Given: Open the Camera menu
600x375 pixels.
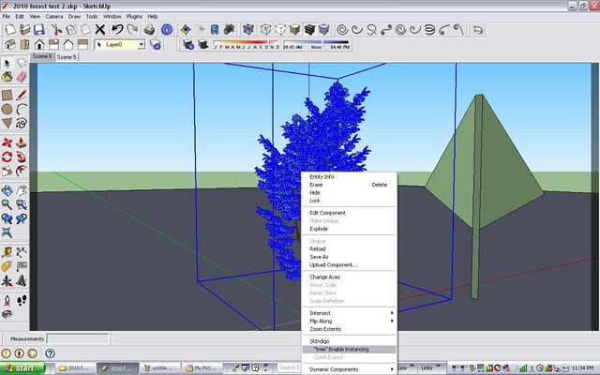Looking at the screenshot, I should (x=54, y=17).
